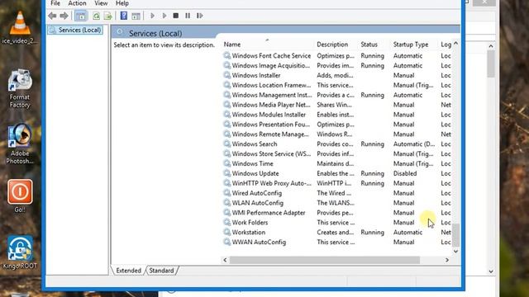Click Disabled startup type of Windows Update
This screenshot has width=529, height=297.
coord(405,173)
